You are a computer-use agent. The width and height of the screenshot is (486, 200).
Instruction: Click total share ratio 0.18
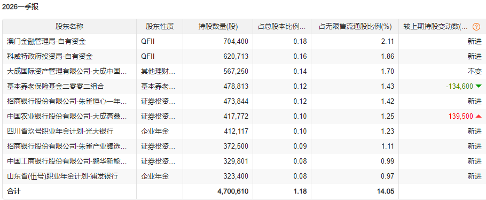click(300, 42)
